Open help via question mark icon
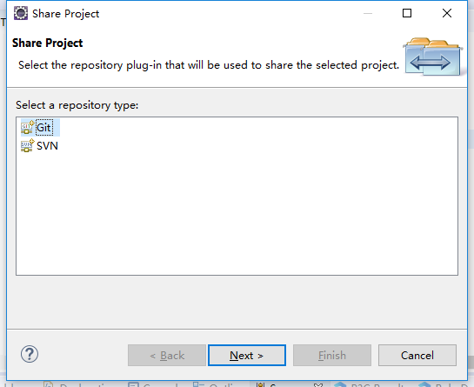 30,354
